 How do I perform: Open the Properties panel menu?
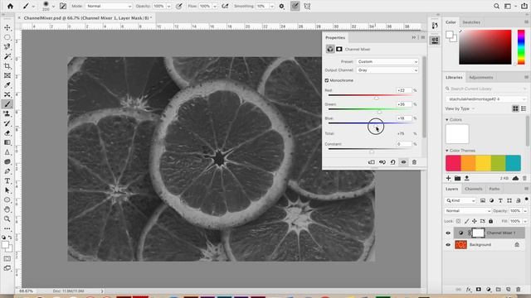422,37
